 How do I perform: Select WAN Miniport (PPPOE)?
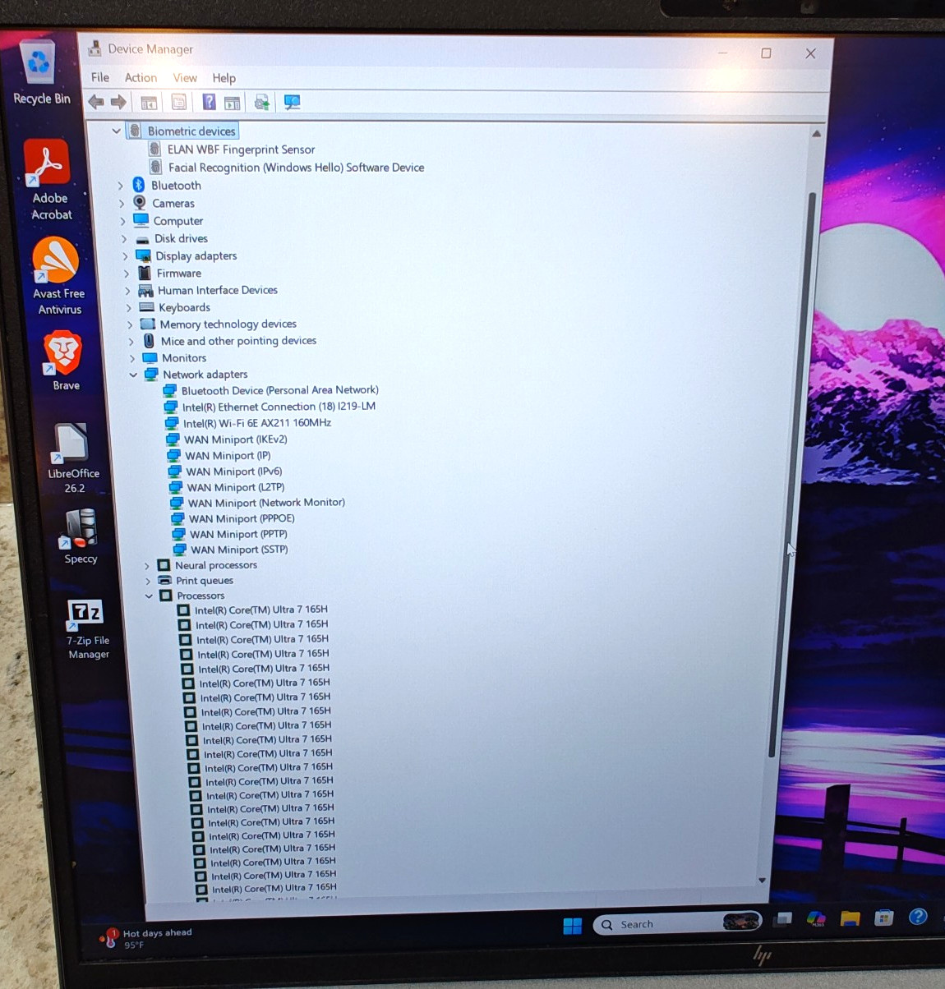(242, 518)
